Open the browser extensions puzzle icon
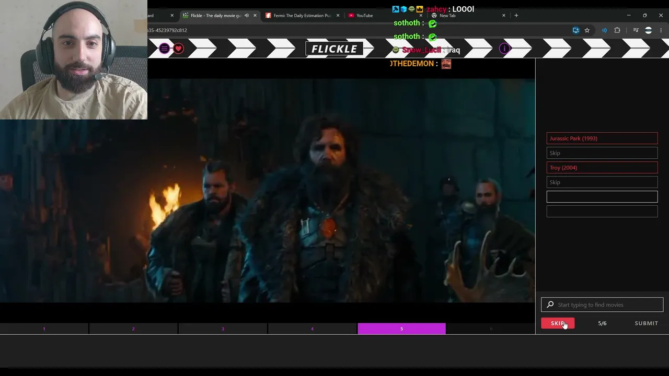 coord(617,30)
